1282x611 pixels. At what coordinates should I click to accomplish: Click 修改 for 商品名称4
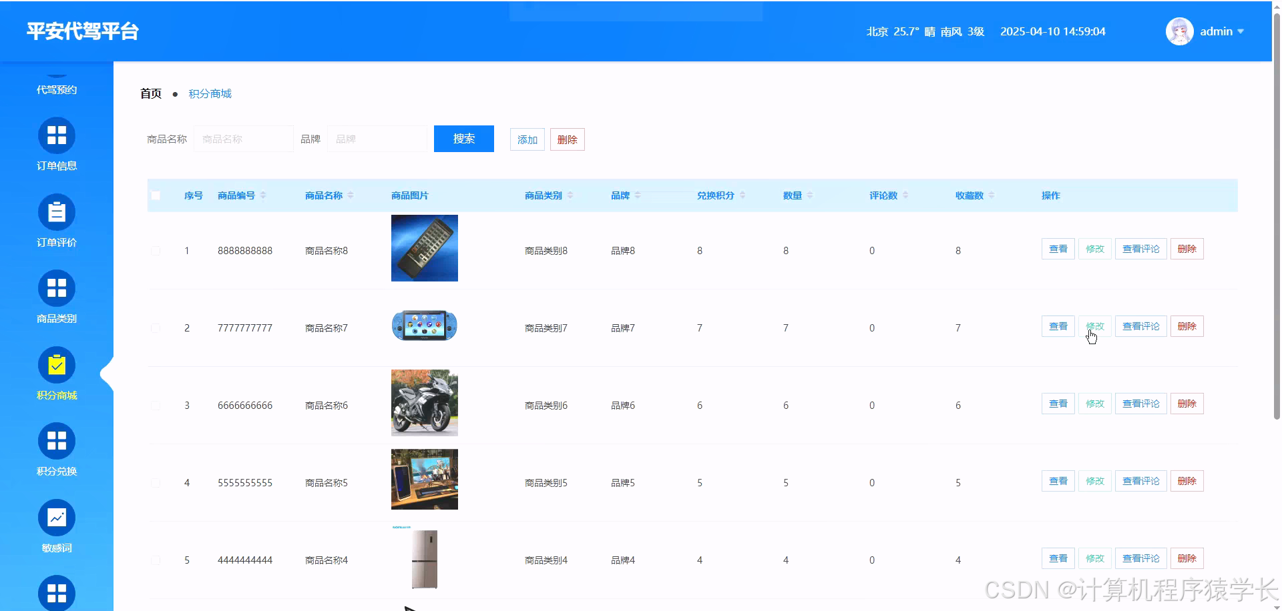pyautogui.click(x=1095, y=558)
